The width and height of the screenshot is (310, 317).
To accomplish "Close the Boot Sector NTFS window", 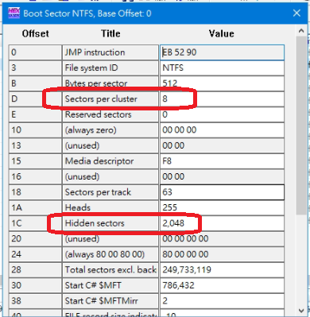I will point(296,13).
